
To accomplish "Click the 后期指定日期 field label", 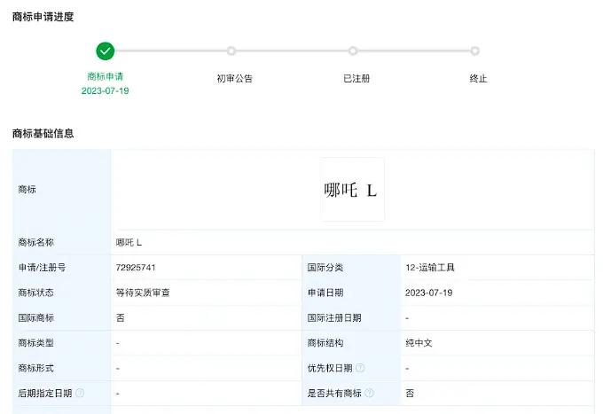I will [x=45, y=393].
